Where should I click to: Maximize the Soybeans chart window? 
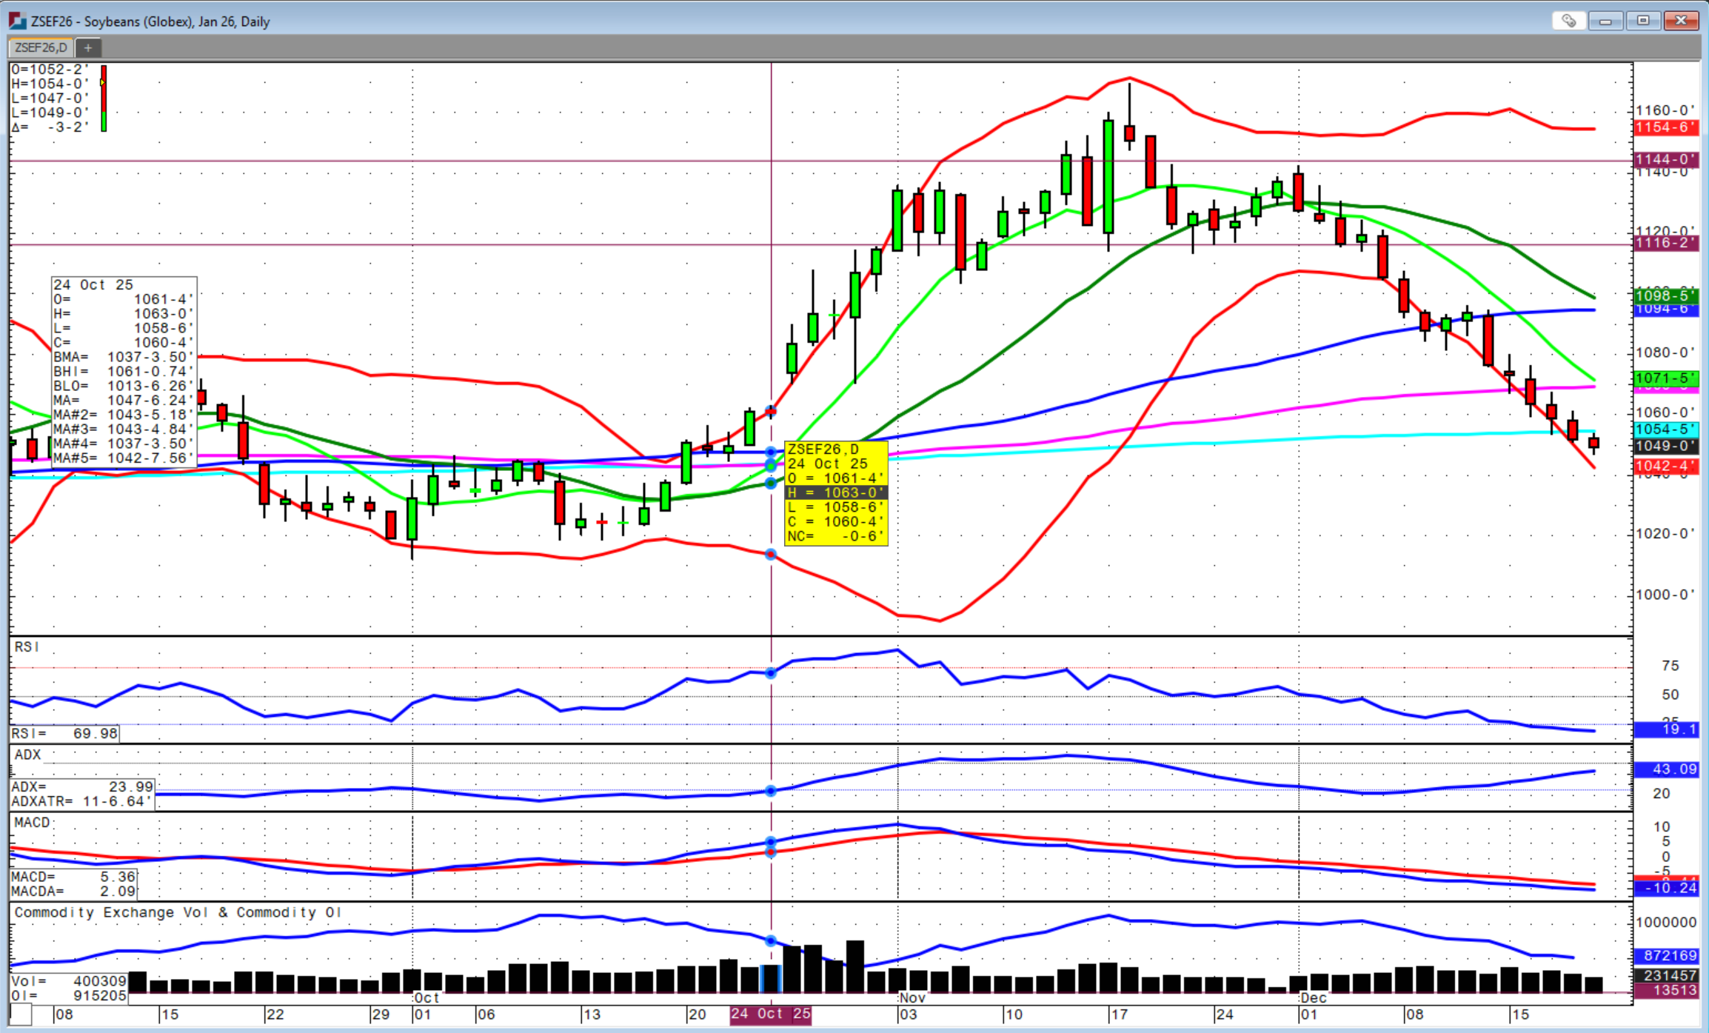coord(1642,21)
